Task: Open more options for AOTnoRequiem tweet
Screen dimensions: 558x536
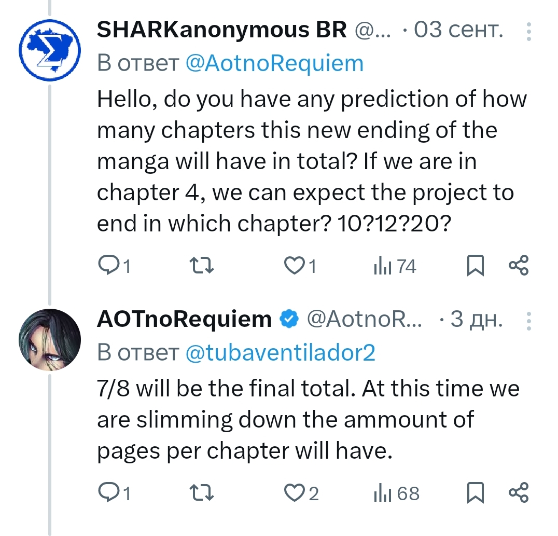Action: 528,321
